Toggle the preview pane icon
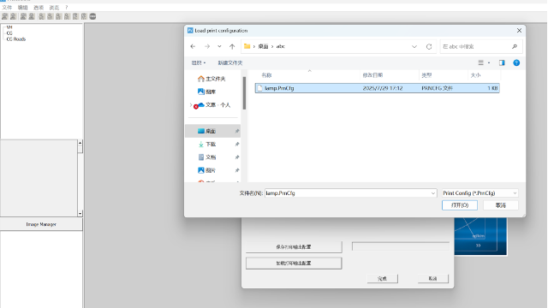The width and height of the screenshot is (548, 308). 502,62
